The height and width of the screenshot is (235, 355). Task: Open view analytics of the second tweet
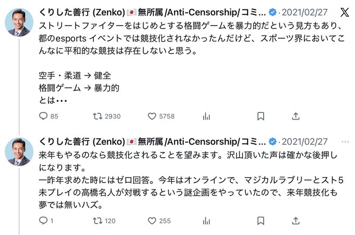click(x=206, y=221)
